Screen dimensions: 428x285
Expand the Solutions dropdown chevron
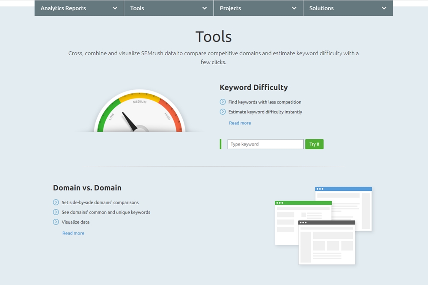click(384, 8)
